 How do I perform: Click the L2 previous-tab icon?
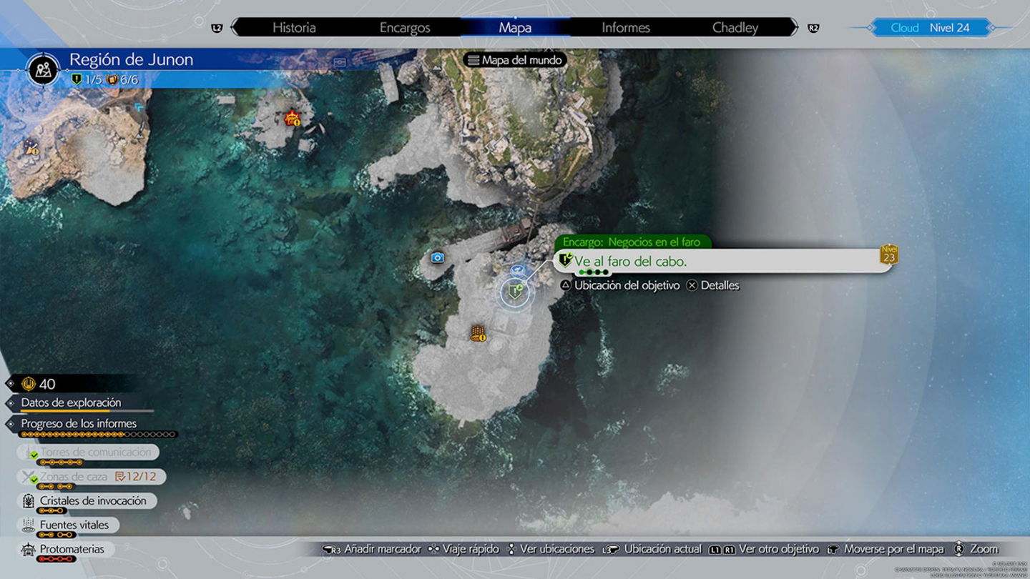pos(217,29)
